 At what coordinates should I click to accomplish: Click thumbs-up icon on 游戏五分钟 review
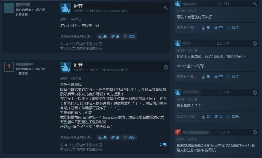[x=65, y=8]
